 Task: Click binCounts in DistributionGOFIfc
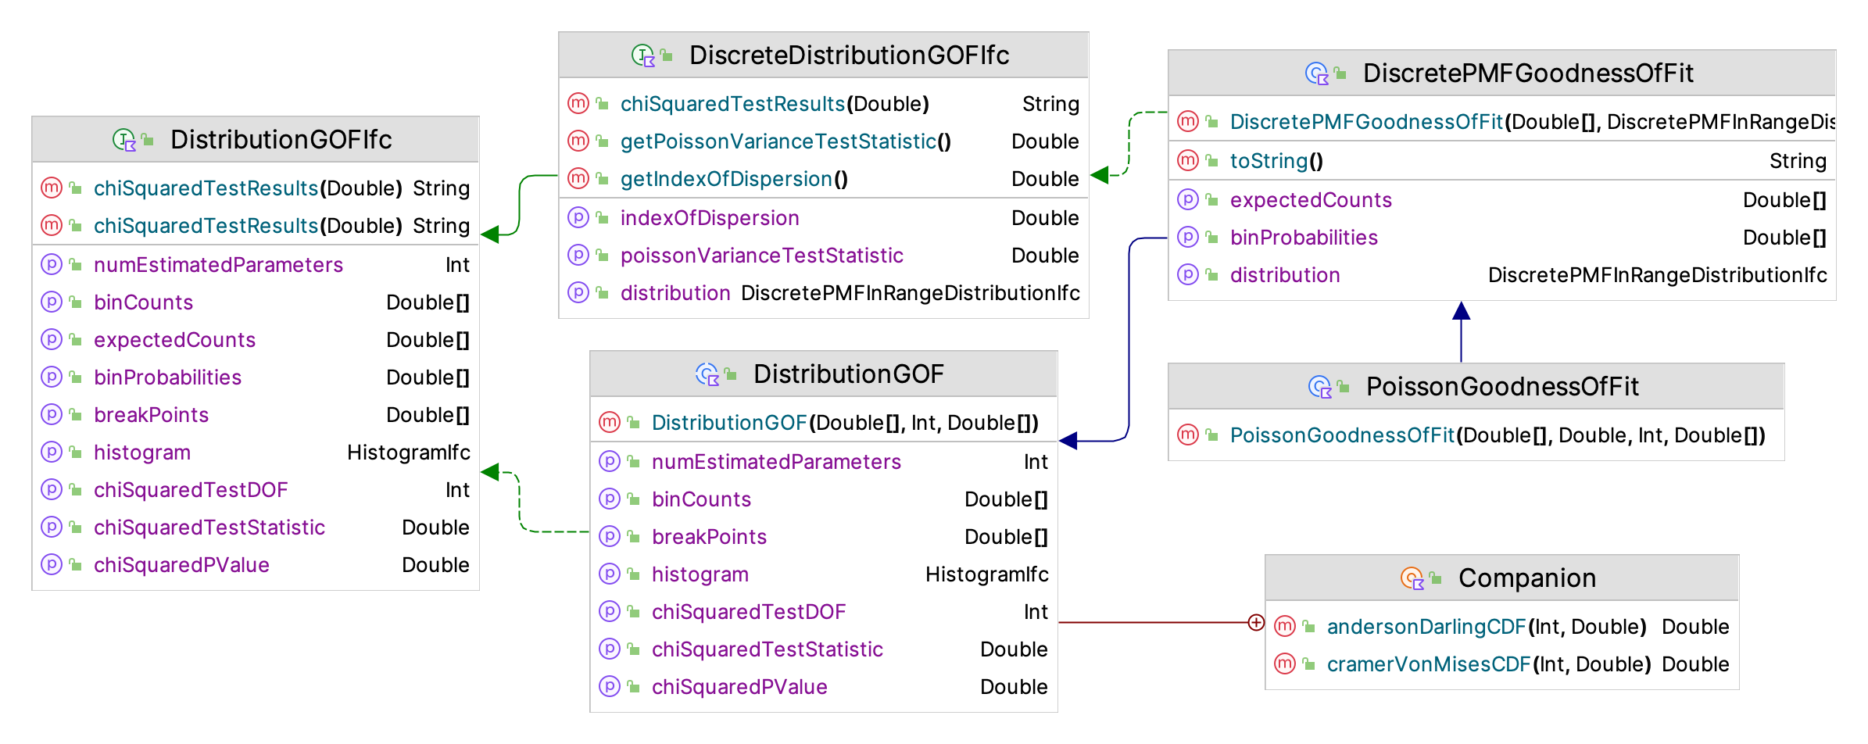point(143,302)
